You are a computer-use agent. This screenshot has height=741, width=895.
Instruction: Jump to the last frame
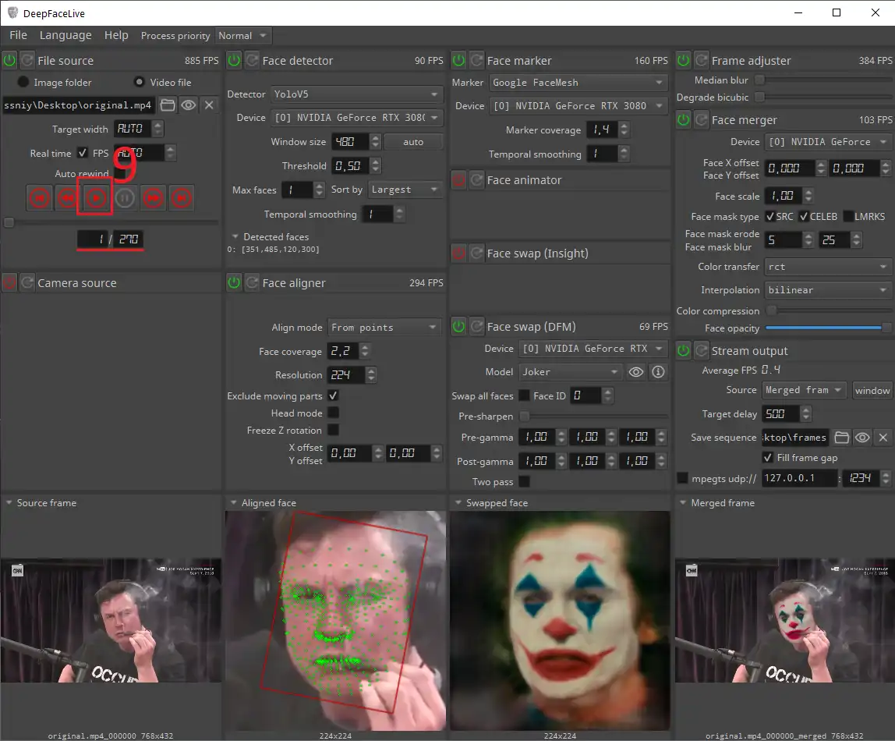(x=182, y=198)
